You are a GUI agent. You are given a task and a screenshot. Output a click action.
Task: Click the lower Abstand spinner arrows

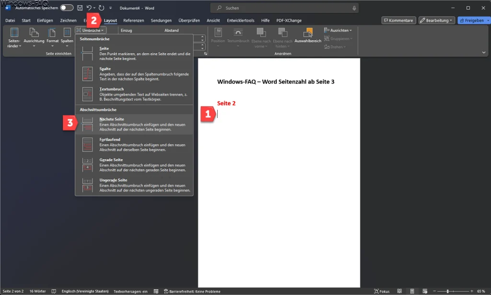tap(202, 47)
